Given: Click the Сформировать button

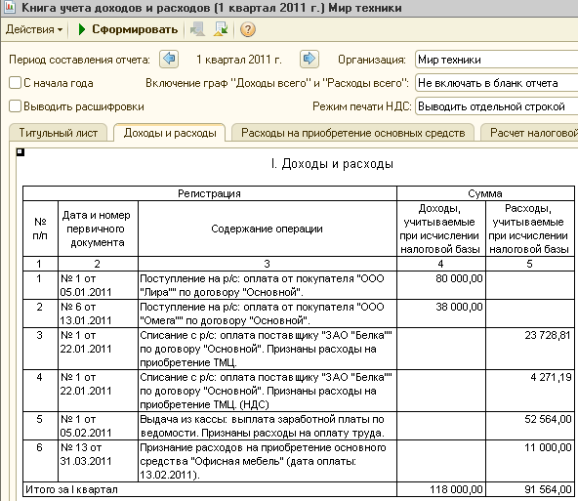Looking at the screenshot, I should [128, 29].
